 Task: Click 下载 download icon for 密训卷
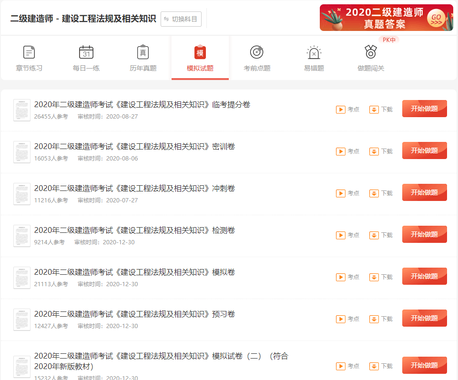(x=374, y=151)
